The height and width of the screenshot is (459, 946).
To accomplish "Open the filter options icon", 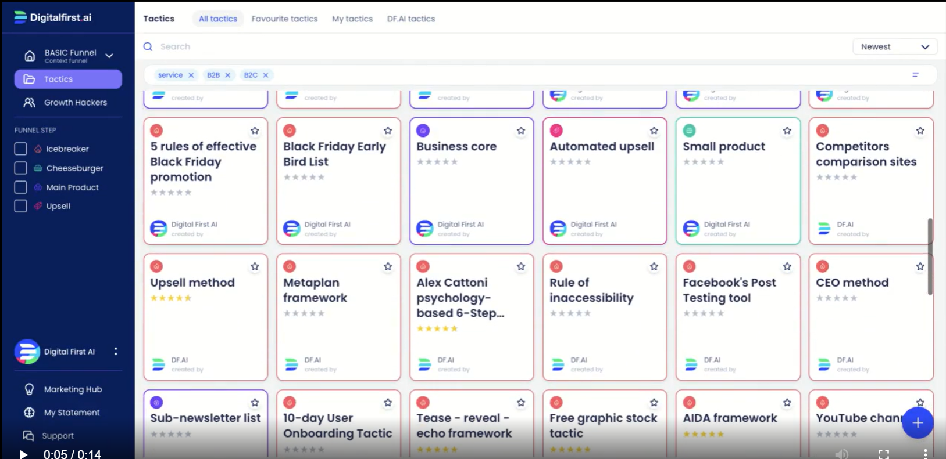I will (x=915, y=75).
